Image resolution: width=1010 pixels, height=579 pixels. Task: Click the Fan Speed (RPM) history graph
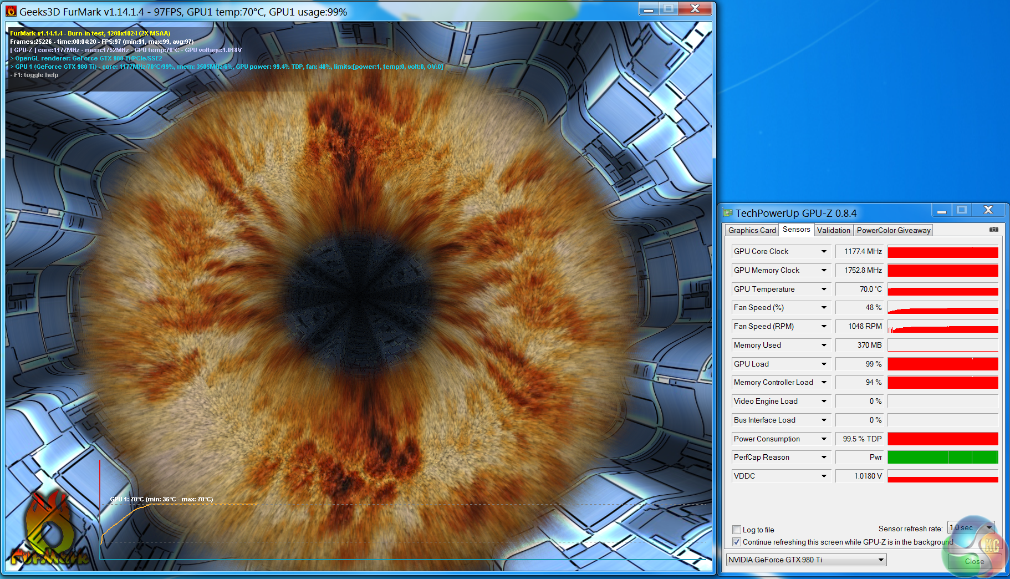coord(942,327)
